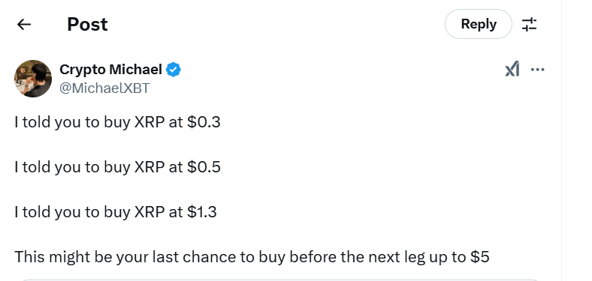Screen dimensions: 592x281
Task: Open the reply sorting filter icon
Action: [x=530, y=25]
